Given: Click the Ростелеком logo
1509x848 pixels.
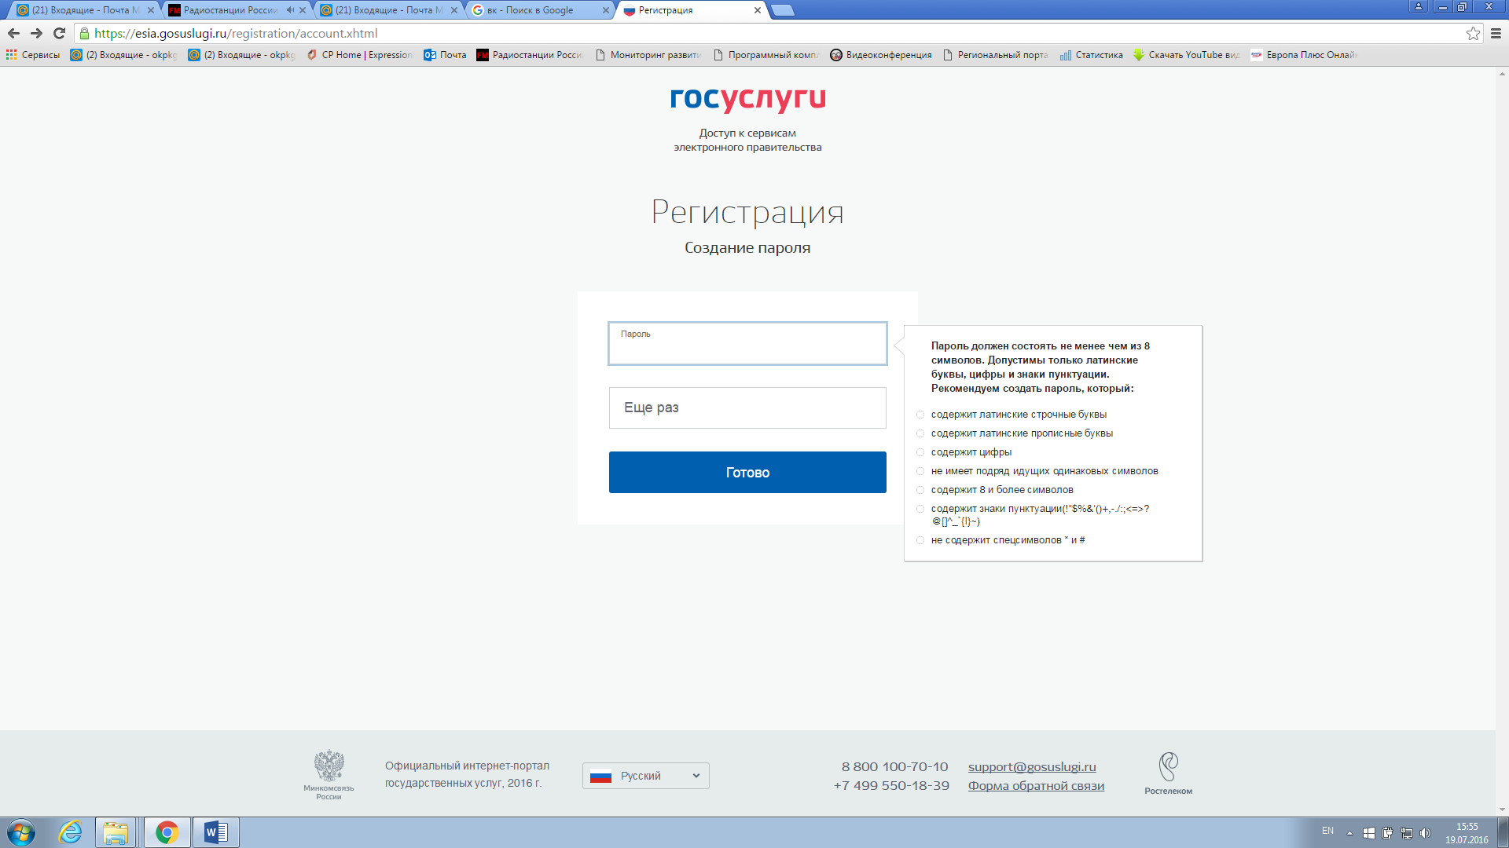Looking at the screenshot, I should (x=1168, y=774).
